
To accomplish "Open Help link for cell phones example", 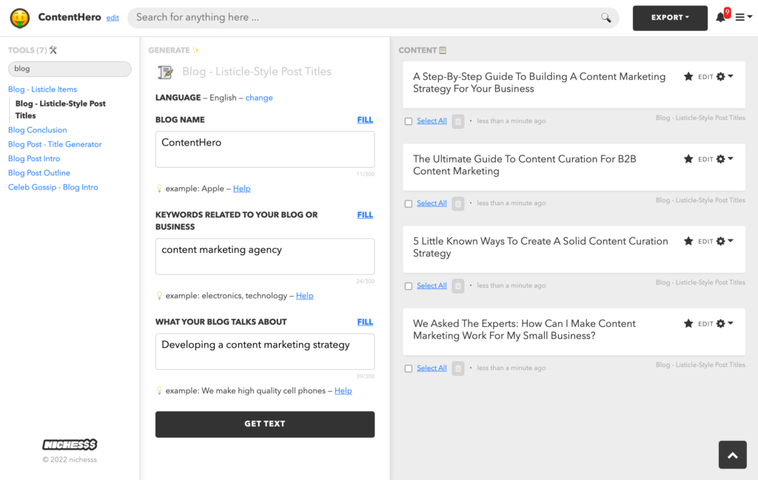I will 343,391.
